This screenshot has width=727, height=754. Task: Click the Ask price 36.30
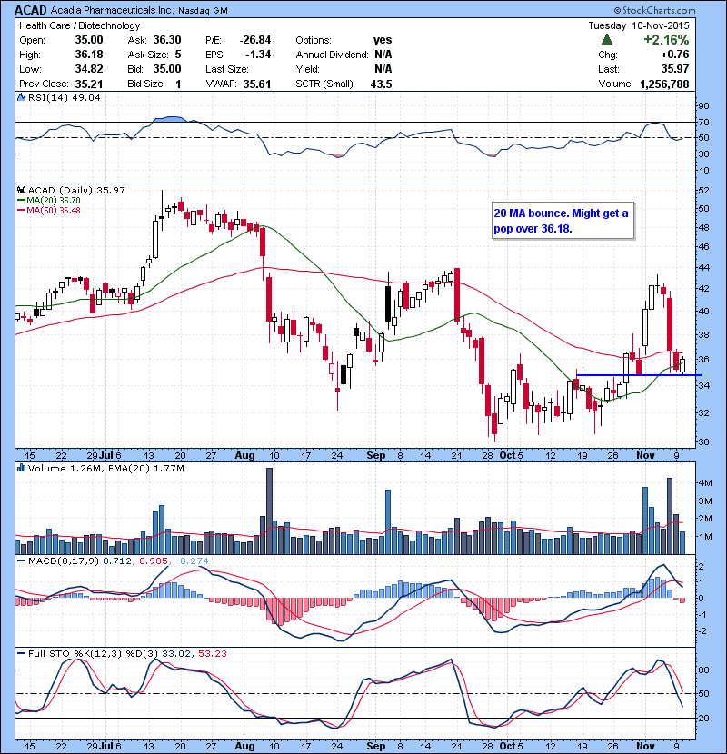167,40
